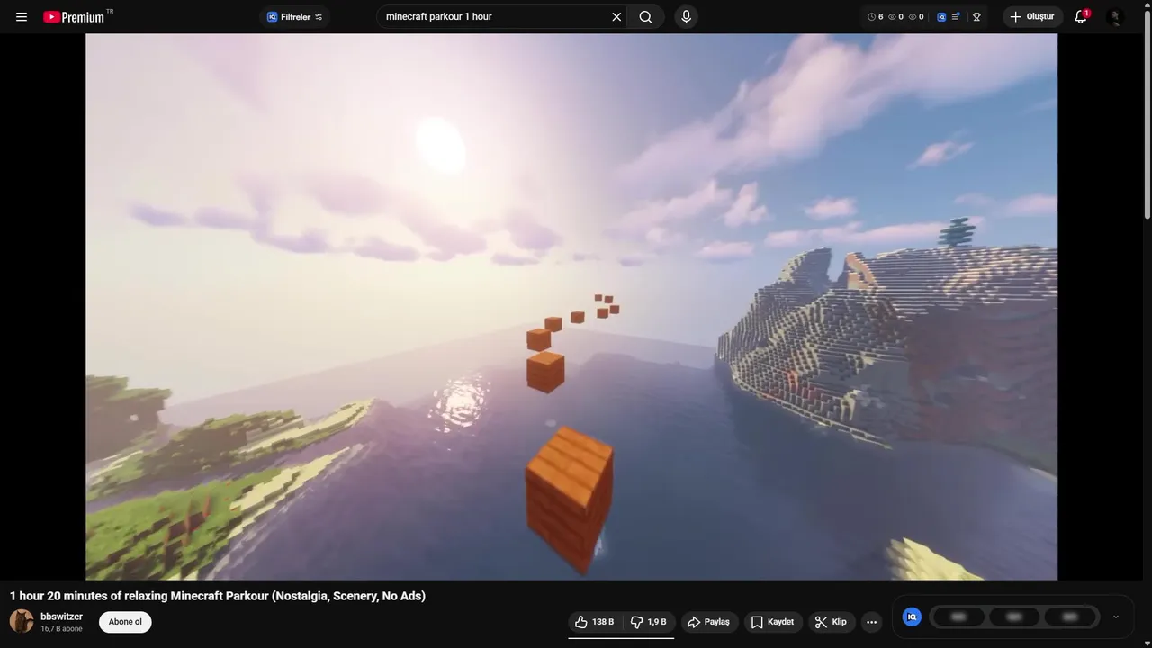1152x648 pixels.
Task: Open notifications bell with 1 badge
Action: (x=1082, y=17)
